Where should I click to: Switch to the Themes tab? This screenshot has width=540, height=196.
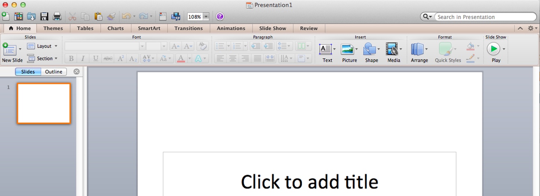[53, 28]
